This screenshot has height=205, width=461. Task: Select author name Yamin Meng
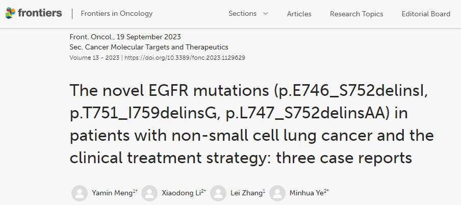click(x=111, y=193)
